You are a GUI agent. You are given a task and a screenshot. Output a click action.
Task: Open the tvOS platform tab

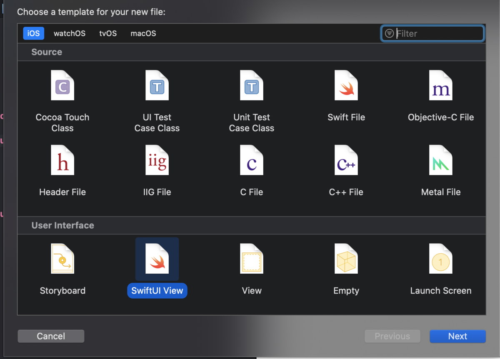(108, 33)
